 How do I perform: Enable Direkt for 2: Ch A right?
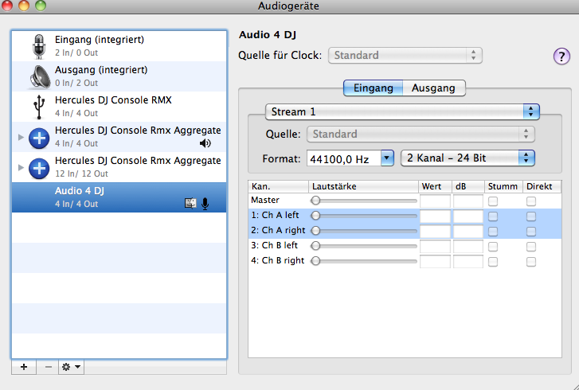531,232
